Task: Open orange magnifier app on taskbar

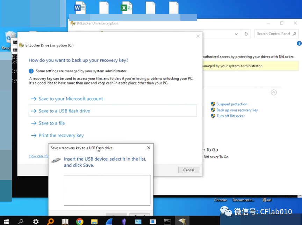Action: point(50,222)
